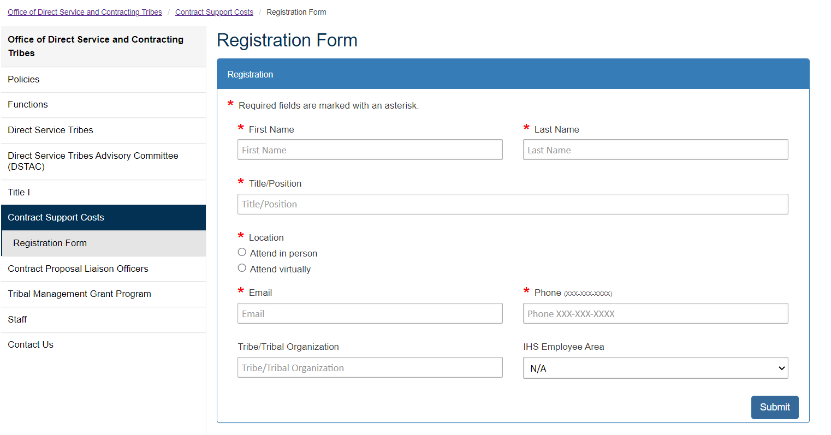Screen dimensions: 831x435
Task: Go to Office of Direct Service breadcrumb link
Action: tap(85, 12)
